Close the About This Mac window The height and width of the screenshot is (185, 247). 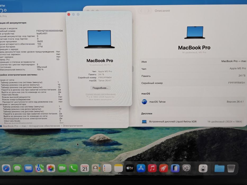(x=69, y=15)
